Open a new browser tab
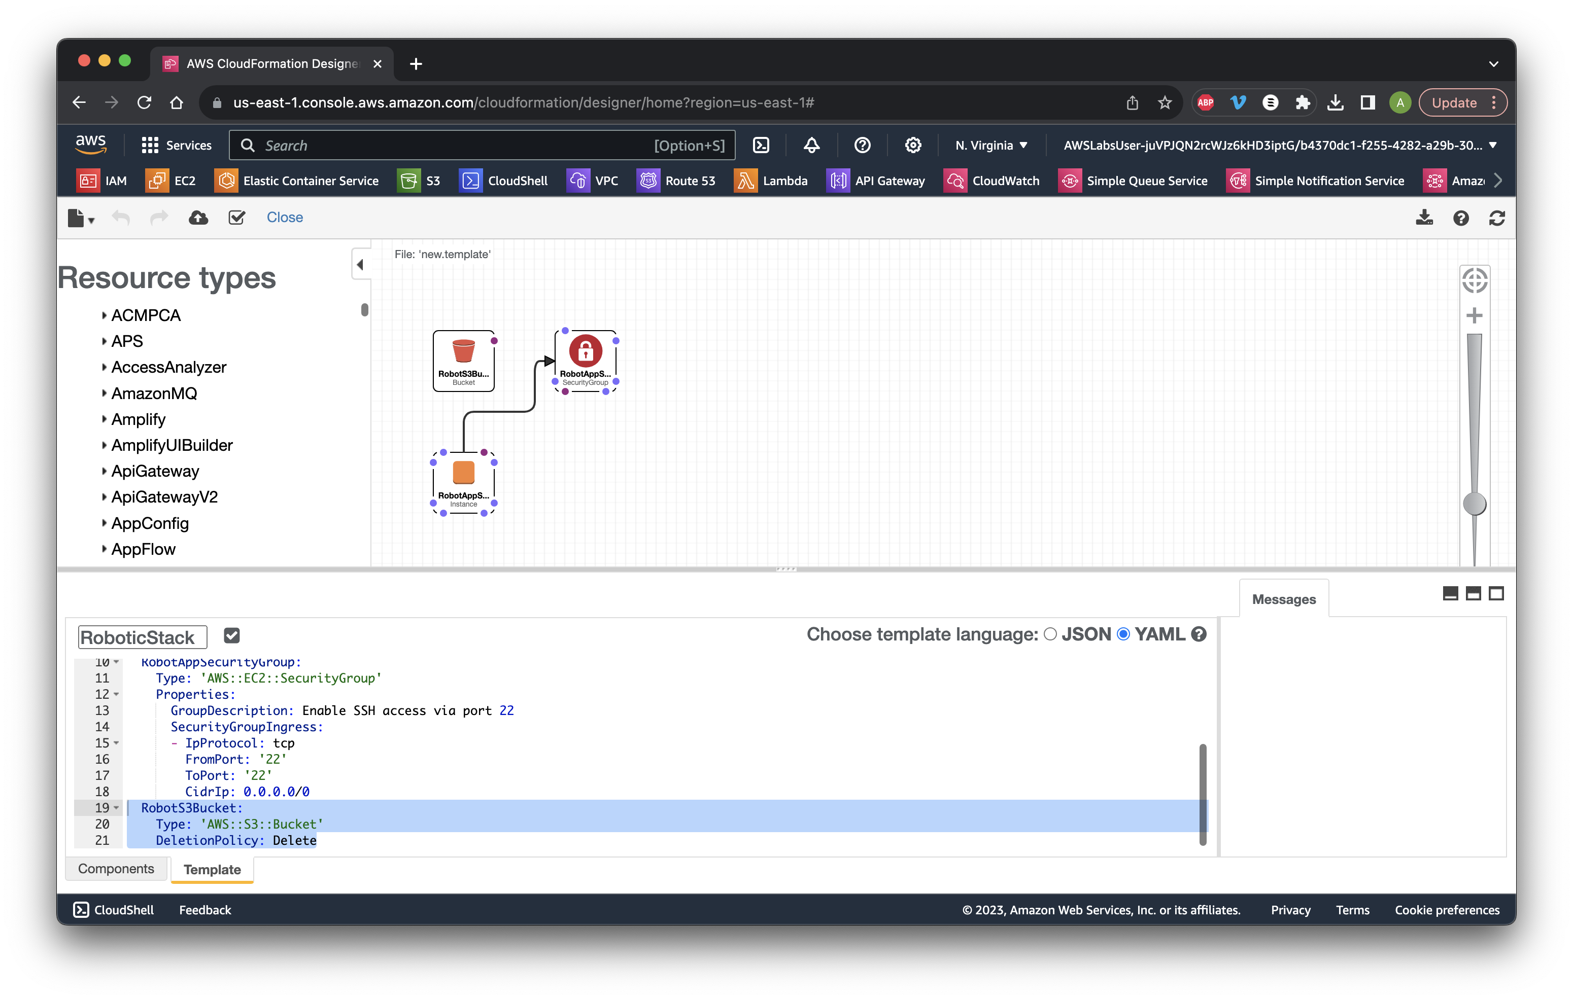1573x1000 pixels. (416, 64)
